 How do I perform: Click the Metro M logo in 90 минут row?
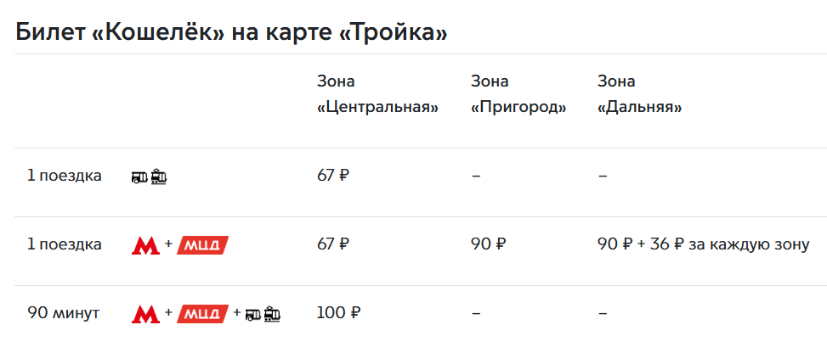tap(145, 314)
